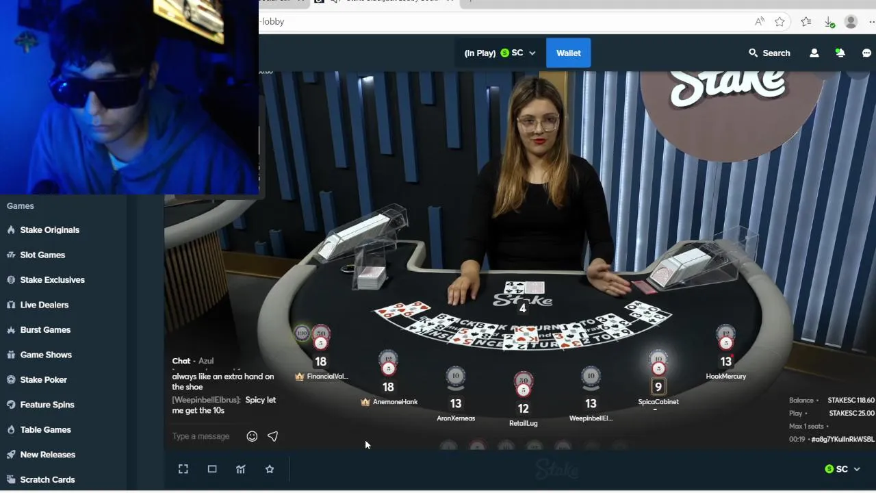The width and height of the screenshot is (876, 493).
Task: Click the 50 chip above RetailLug's hand
Action: pyautogui.click(x=524, y=380)
